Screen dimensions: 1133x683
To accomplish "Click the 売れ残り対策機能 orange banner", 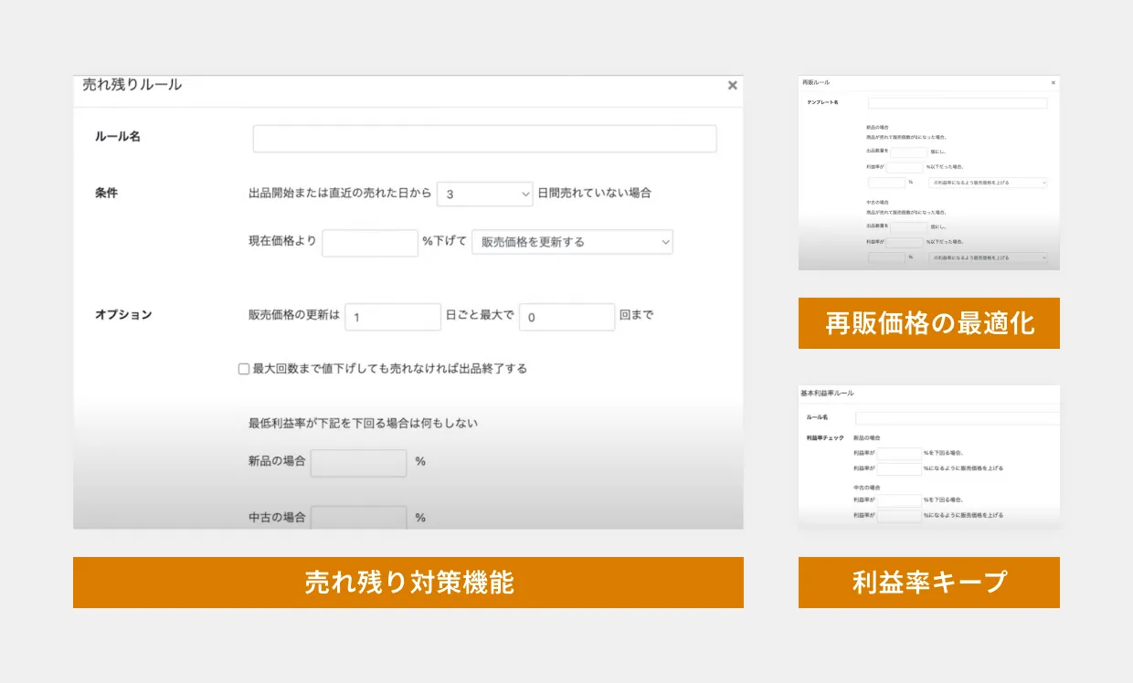I will (408, 583).
